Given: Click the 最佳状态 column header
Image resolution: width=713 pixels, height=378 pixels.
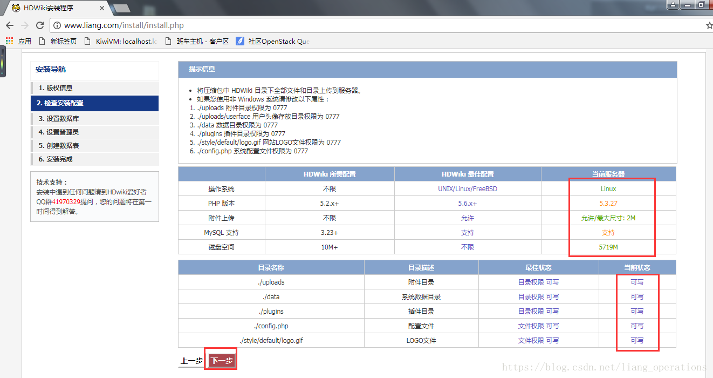Looking at the screenshot, I should (x=538, y=268).
